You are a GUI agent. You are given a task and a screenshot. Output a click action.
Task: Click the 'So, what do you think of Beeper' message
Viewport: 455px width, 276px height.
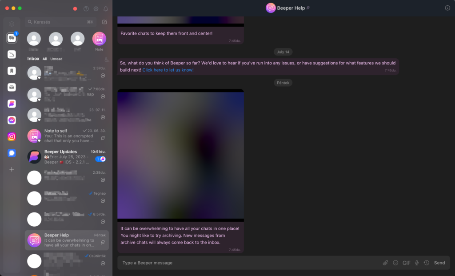coord(258,67)
